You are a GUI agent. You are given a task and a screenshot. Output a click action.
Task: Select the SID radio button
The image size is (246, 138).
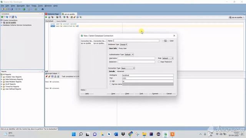coord(110,81)
